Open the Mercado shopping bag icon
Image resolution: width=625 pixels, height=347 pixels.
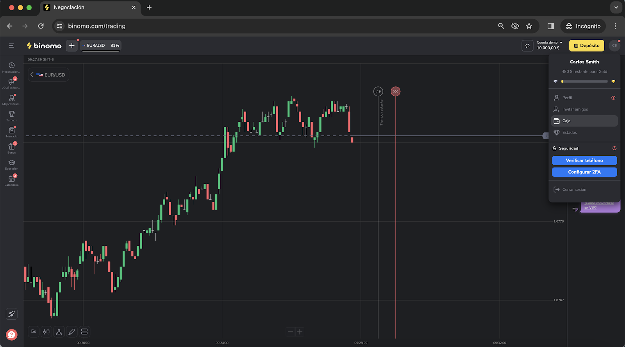12,130
